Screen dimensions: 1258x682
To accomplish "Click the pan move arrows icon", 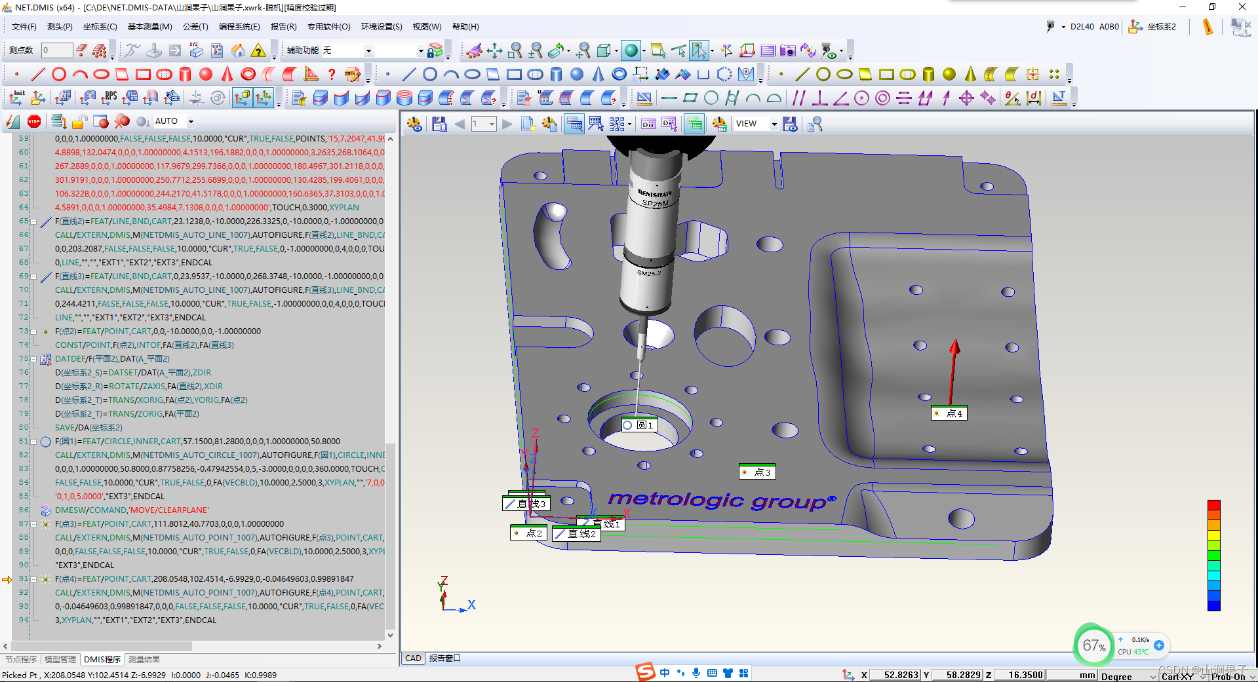I will (494, 50).
